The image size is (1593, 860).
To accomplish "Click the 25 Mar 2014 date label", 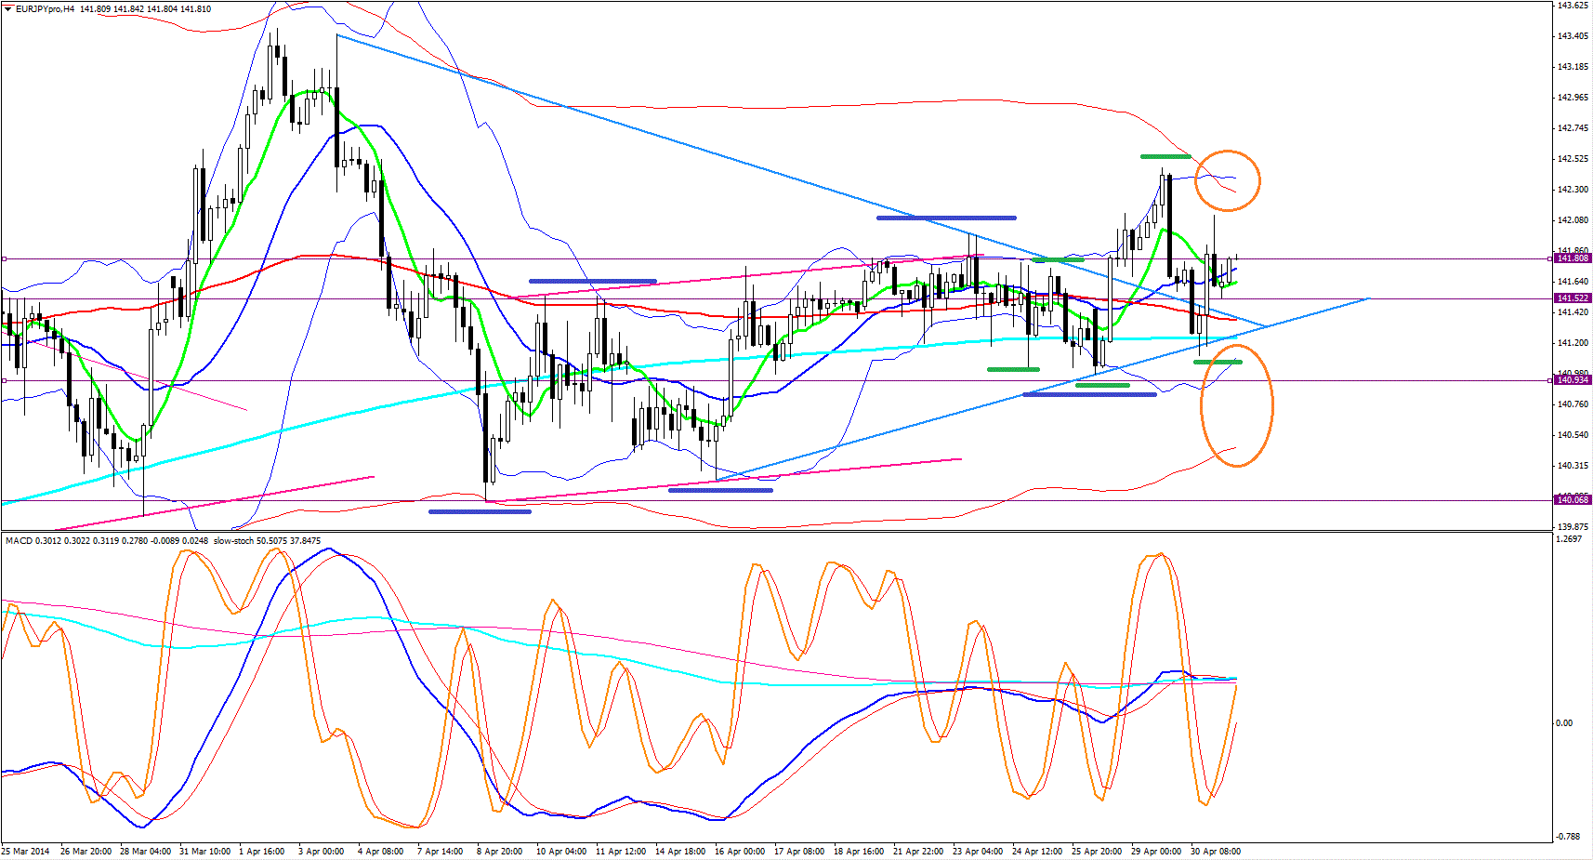I will 26,852.
